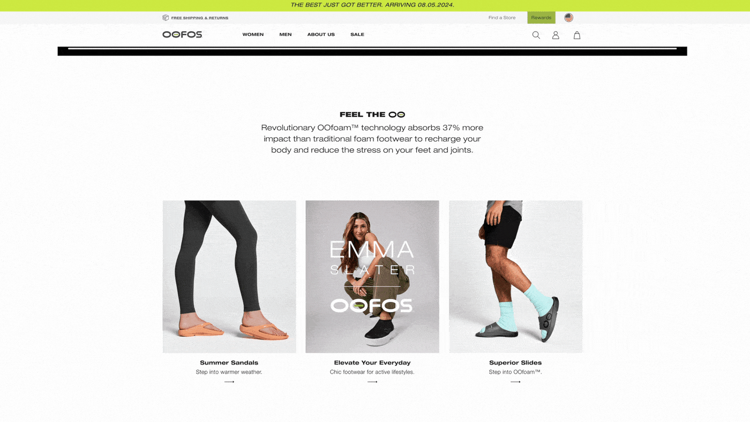The height and width of the screenshot is (422, 750).
Task: Select the Summer Sandals image
Action: tap(229, 277)
